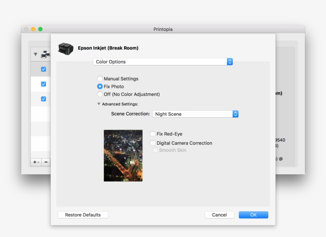Click the printers group icon in Printopia sidebar

click(46, 54)
